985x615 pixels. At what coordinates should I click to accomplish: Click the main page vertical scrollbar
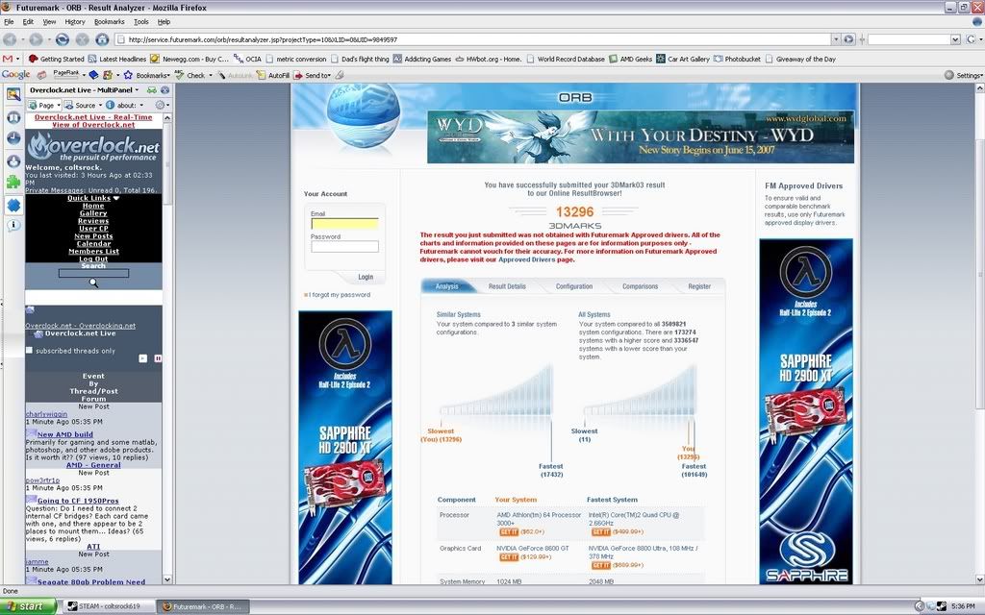coord(979,333)
